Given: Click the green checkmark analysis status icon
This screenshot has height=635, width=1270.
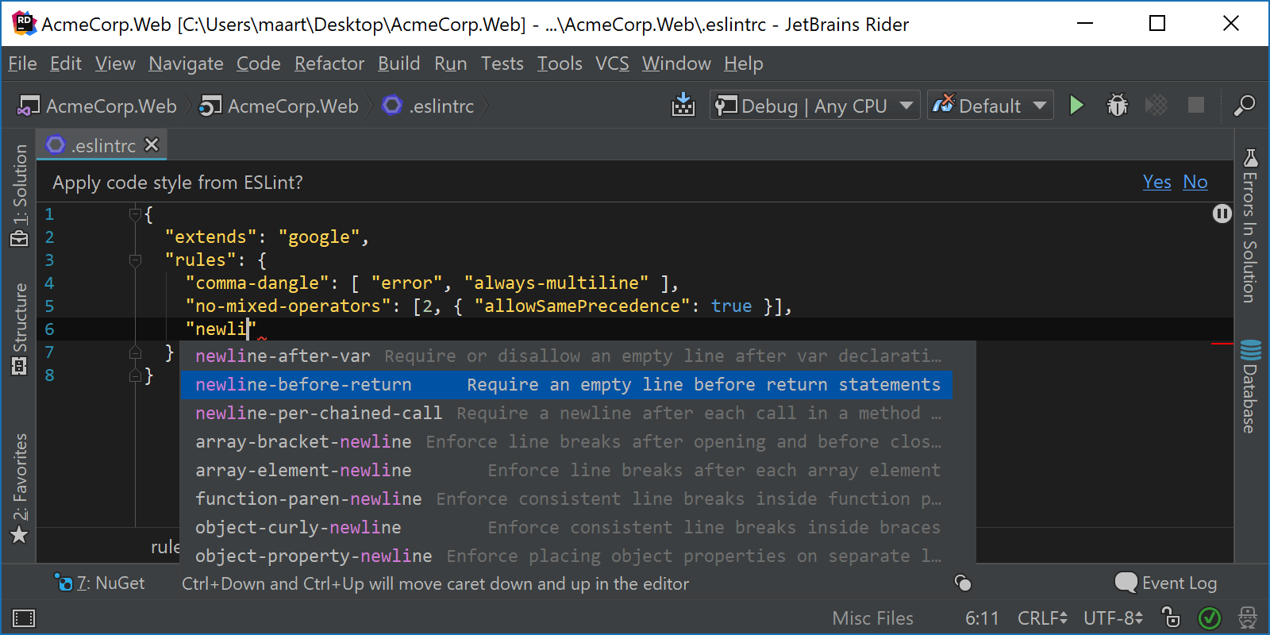Looking at the screenshot, I should click(x=1209, y=618).
